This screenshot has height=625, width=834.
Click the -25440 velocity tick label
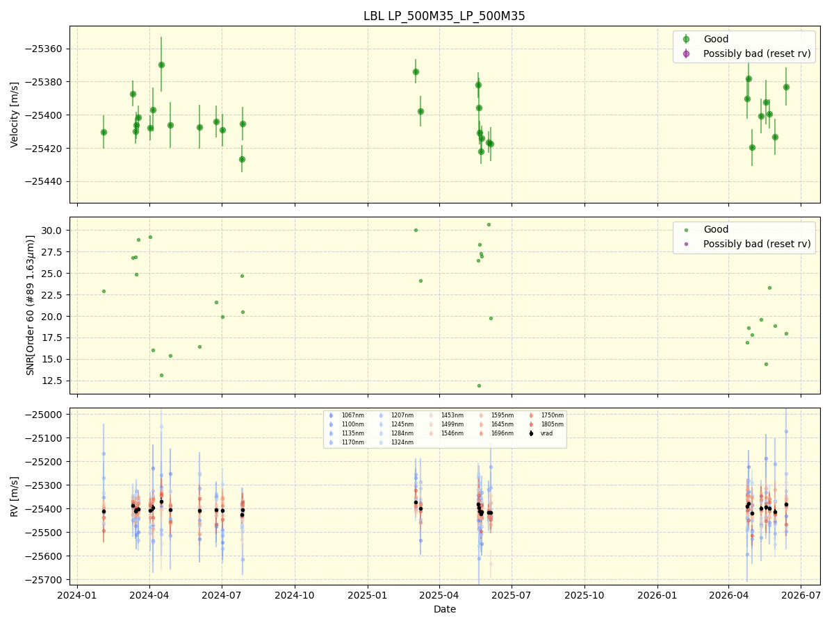(44, 182)
